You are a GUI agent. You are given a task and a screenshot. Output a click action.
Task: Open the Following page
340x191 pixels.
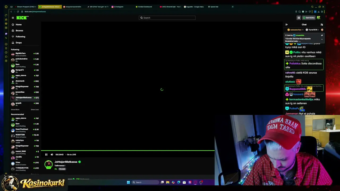coord(20,37)
